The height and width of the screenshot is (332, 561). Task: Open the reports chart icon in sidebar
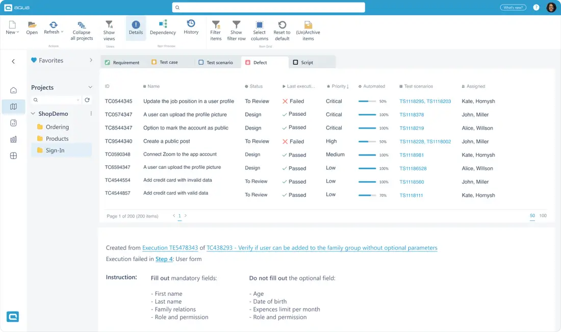(x=13, y=139)
